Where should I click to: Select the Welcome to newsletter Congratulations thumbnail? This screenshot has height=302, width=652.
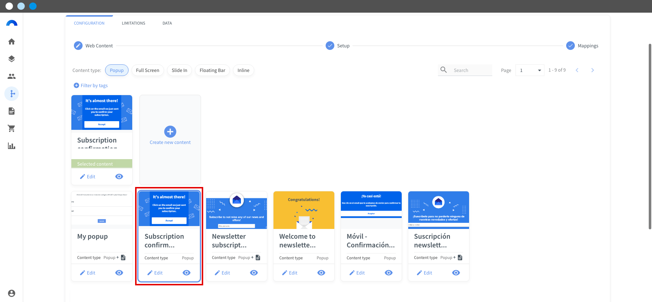click(x=304, y=210)
